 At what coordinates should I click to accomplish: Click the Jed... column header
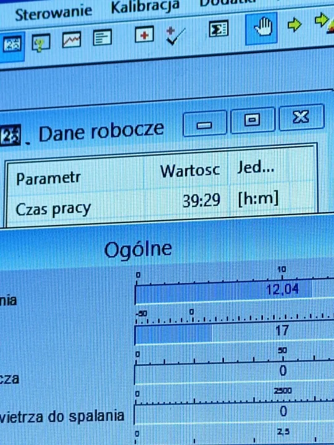[x=256, y=167]
